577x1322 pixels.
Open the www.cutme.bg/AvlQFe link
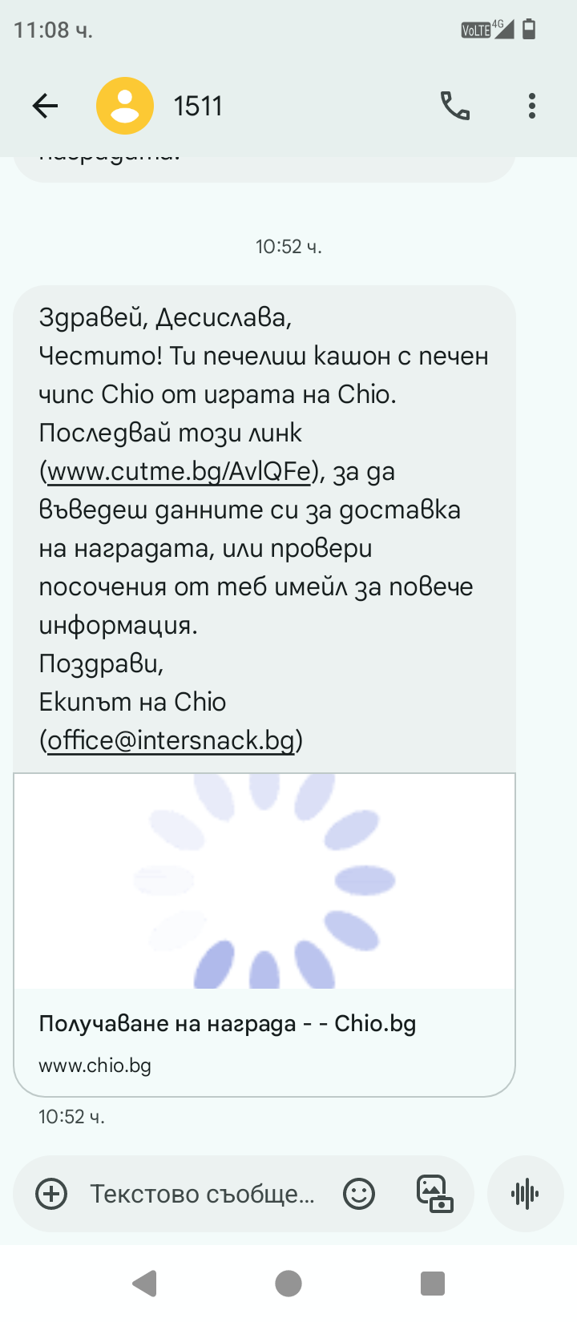coord(179,472)
